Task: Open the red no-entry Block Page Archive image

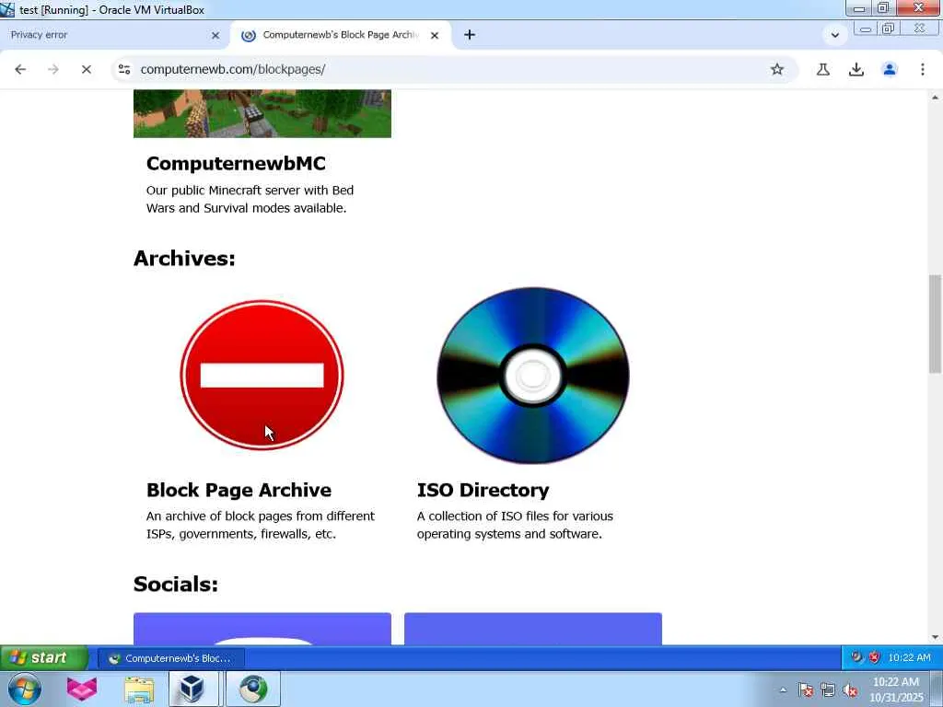Action: tap(262, 376)
